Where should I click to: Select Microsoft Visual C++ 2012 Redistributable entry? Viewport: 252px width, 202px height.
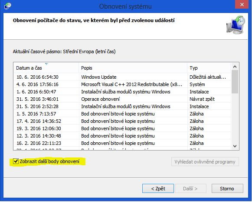point(122,84)
